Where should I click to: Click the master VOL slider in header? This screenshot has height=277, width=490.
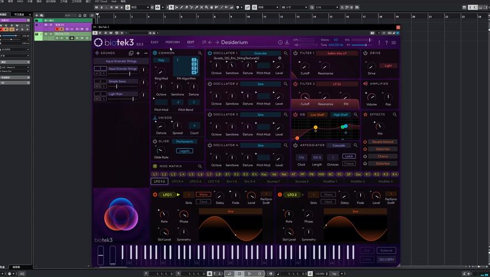[x=362, y=40]
